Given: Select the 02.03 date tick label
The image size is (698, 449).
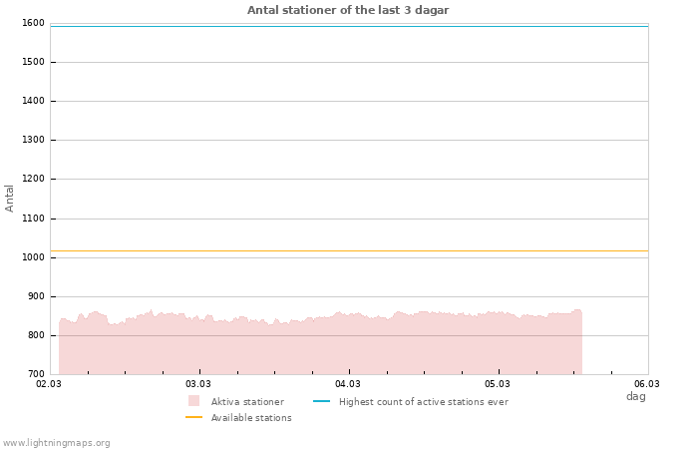Looking at the screenshot, I should pos(49,383).
